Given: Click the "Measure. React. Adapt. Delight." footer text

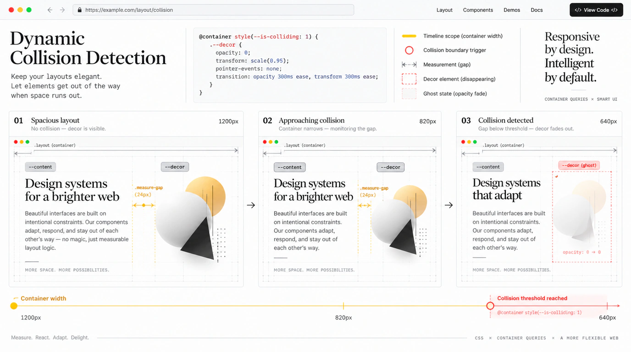Looking at the screenshot, I should click(50, 337).
